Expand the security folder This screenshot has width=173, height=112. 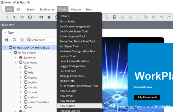21,87
